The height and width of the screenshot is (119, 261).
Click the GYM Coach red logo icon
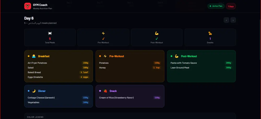pyautogui.click(x=28, y=6)
